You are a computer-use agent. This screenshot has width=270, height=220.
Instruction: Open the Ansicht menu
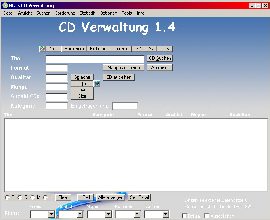tap(25, 13)
